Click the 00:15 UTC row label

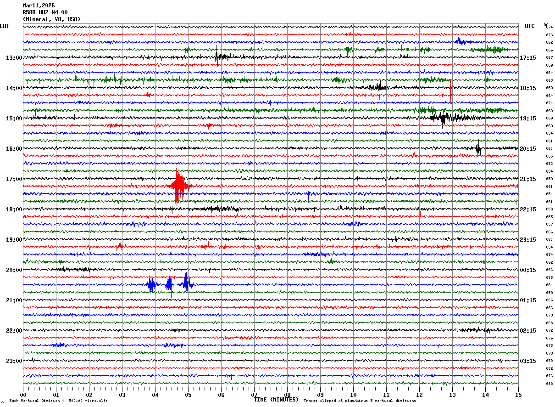point(528,270)
